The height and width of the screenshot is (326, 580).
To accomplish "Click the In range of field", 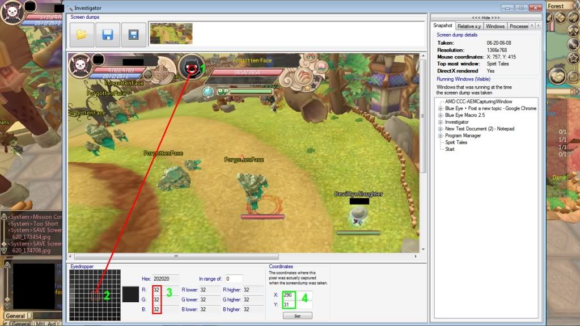I will (234, 278).
